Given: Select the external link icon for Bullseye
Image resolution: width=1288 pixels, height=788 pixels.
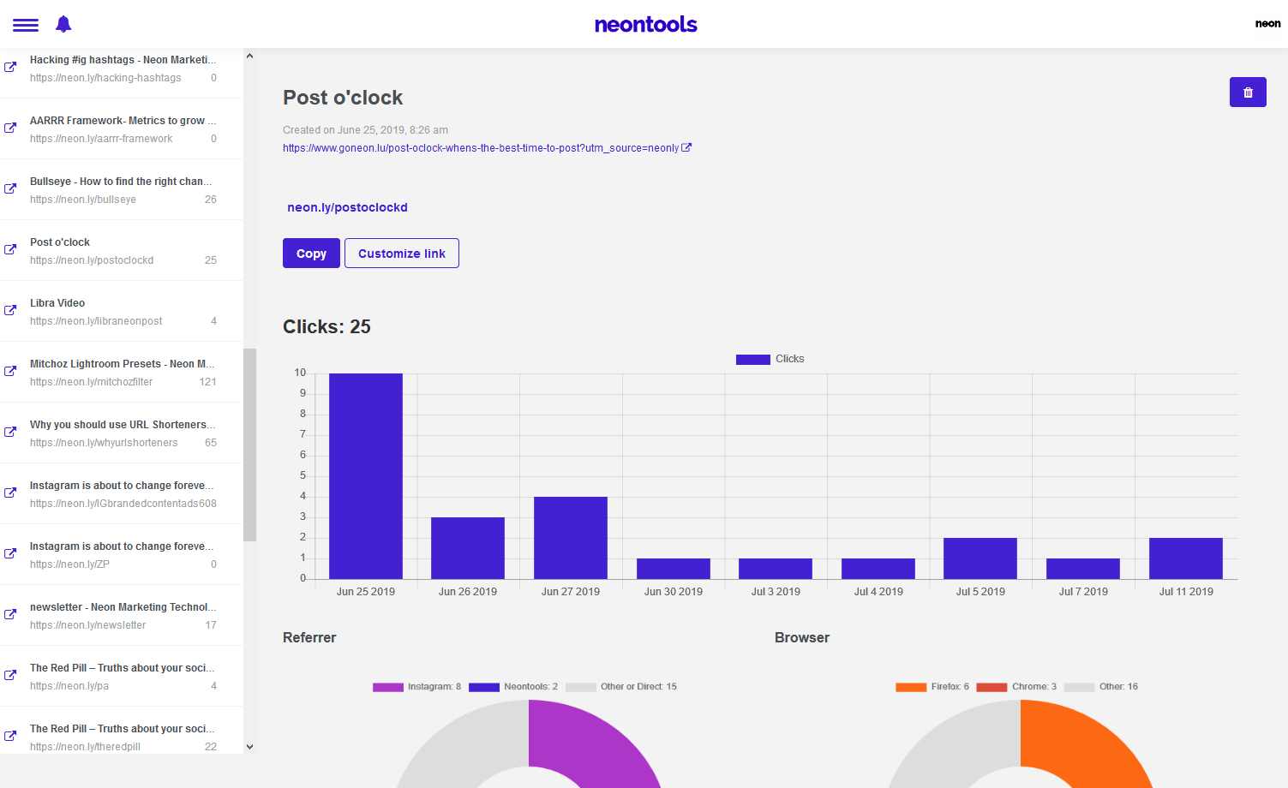Looking at the screenshot, I should (x=11, y=188).
